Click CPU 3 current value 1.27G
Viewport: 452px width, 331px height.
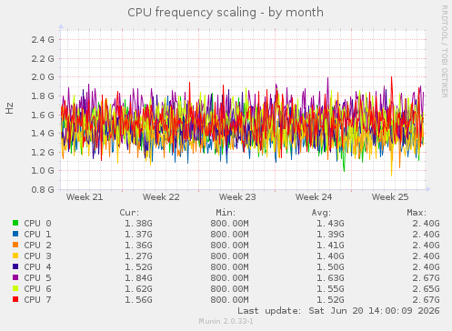coord(138,256)
